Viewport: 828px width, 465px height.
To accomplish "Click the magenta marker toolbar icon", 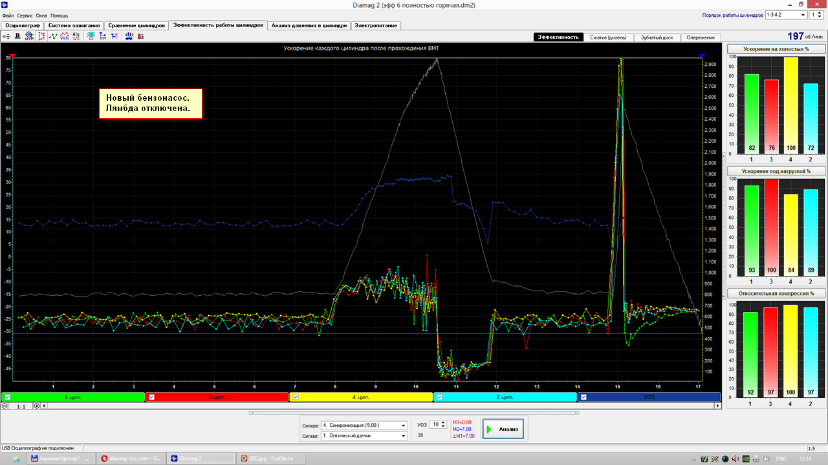I will tap(114, 36).
